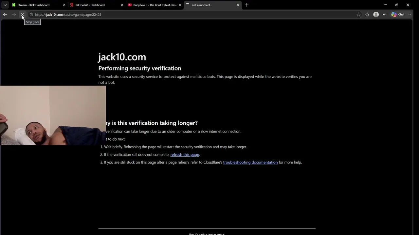Restore down the browser window
The image size is (419, 235).
point(397,5)
